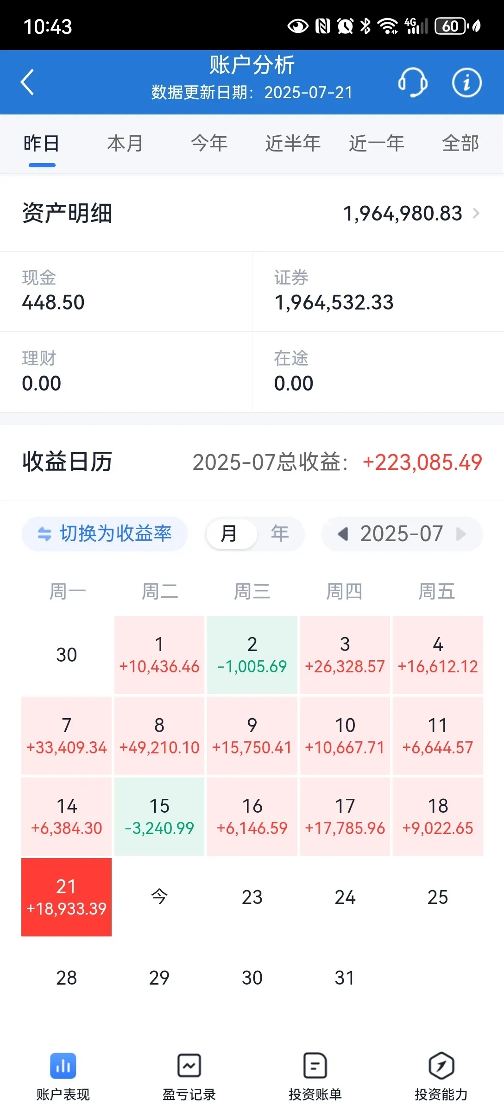Open 投资账单 bill icon

coord(315,1066)
